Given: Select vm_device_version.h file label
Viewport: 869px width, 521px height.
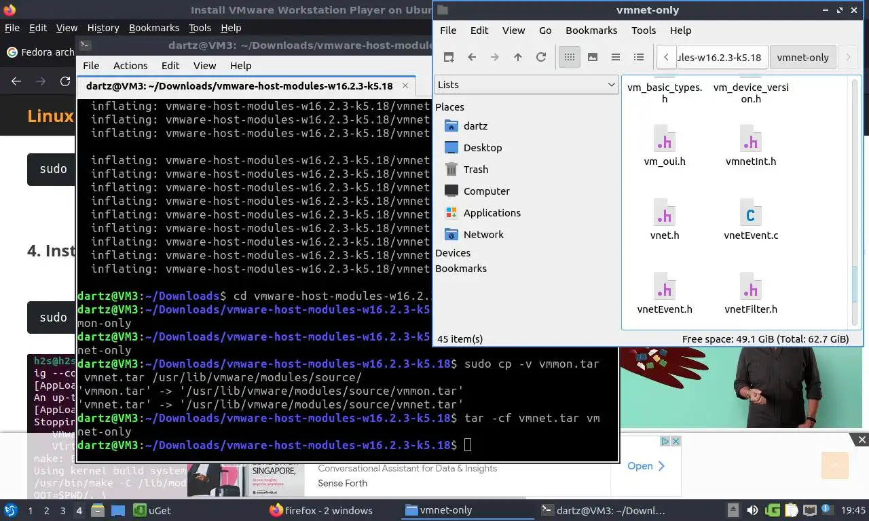Looking at the screenshot, I should pyautogui.click(x=751, y=93).
